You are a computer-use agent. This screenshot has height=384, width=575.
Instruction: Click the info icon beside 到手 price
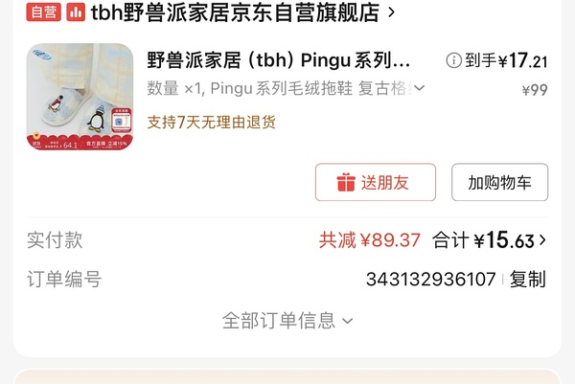point(453,60)
